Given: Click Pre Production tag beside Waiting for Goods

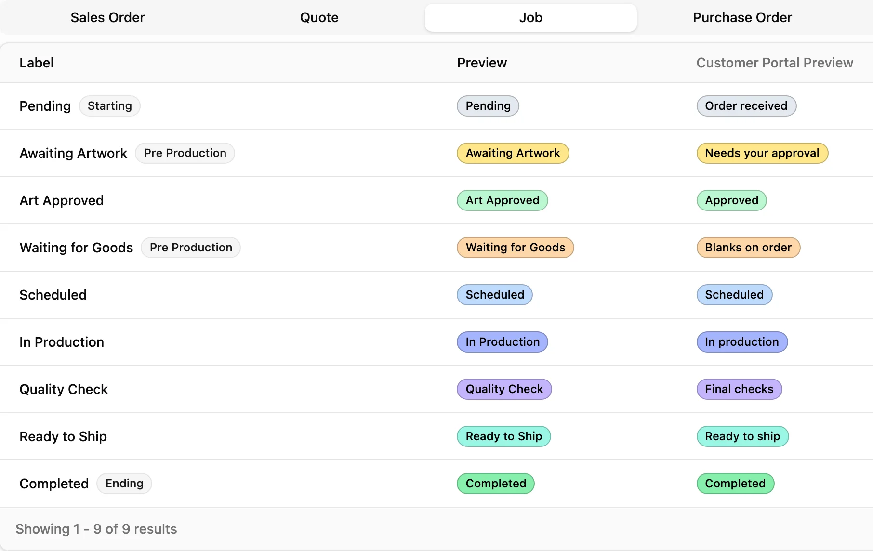Looking at the screenshot, I should pyautogui.click(x=191, y=248).
